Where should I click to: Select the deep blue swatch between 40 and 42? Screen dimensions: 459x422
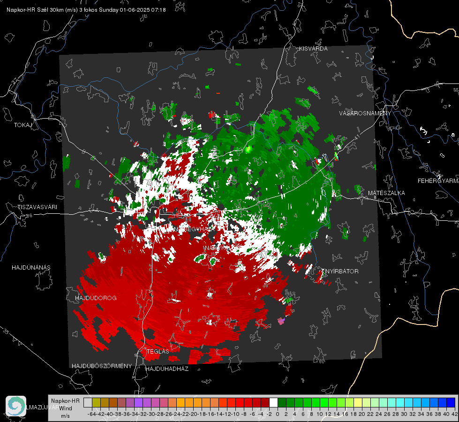[x=451, y=403]
